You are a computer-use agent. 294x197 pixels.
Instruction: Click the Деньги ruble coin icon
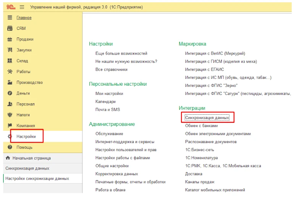pyautogui.click(x=10, y=93)
